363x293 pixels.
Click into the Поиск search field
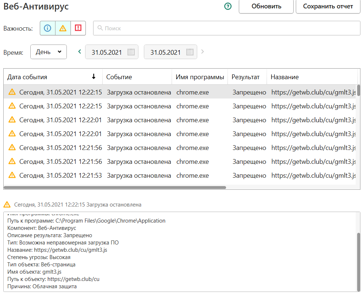tap(226, 28)
